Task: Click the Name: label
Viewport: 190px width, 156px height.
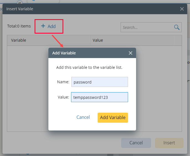Action: coord(63,82)
